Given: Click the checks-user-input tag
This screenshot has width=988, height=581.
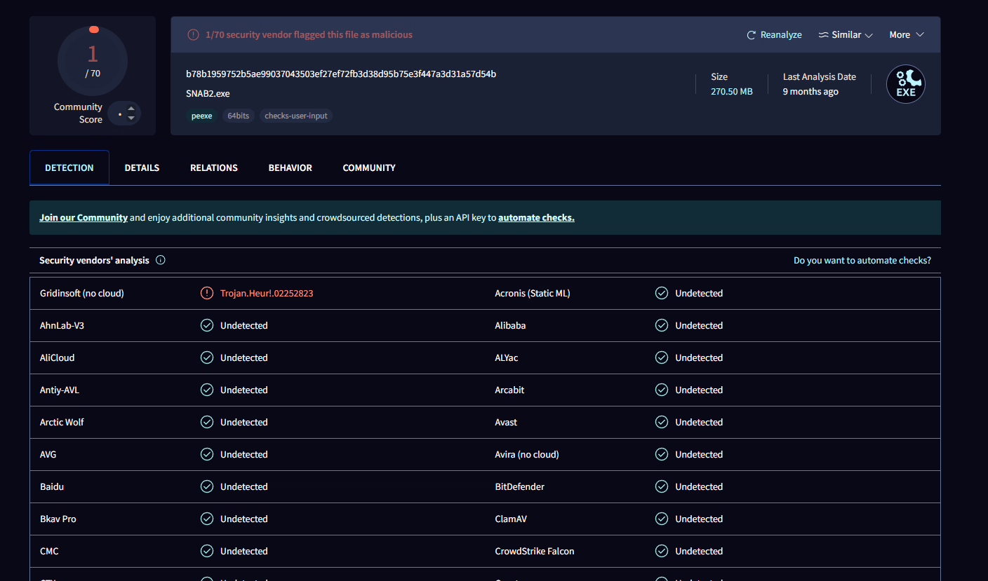Looking at the screenshot, I should point(296,116).
